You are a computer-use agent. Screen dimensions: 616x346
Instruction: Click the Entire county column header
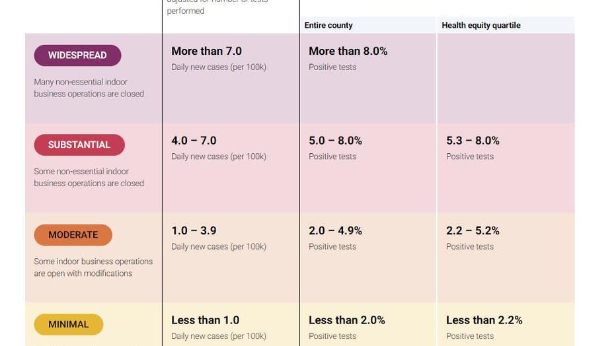tap(328, 25)
